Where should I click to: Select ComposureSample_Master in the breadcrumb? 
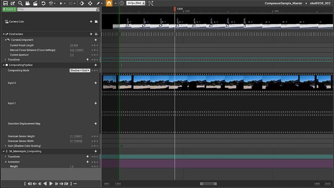(x=283, y=3)
